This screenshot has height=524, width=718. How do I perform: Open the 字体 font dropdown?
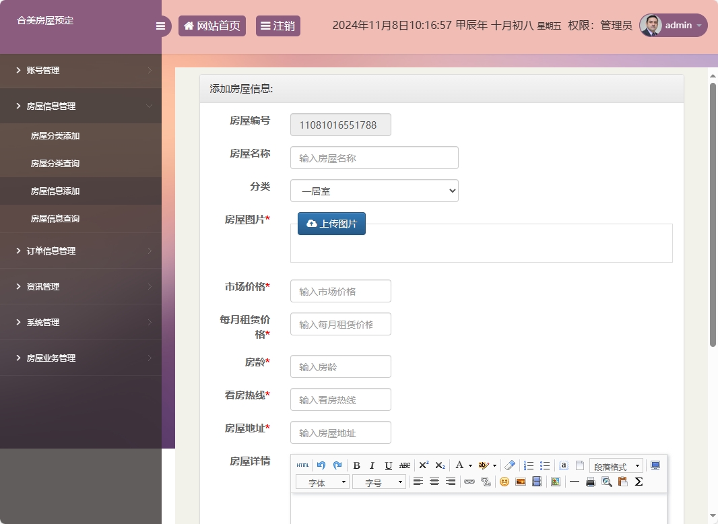(x=322, y=482)
